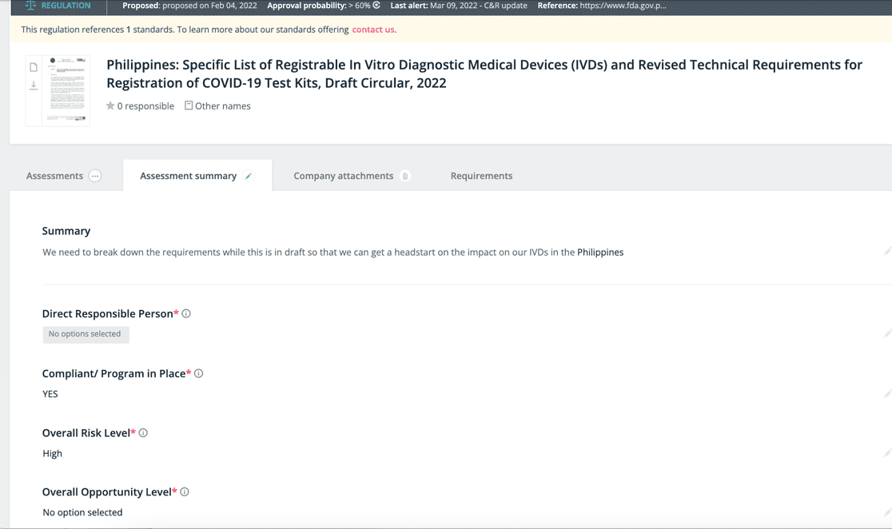Click the info icon beside Overall Risk Level

click(x=143, y=433)
